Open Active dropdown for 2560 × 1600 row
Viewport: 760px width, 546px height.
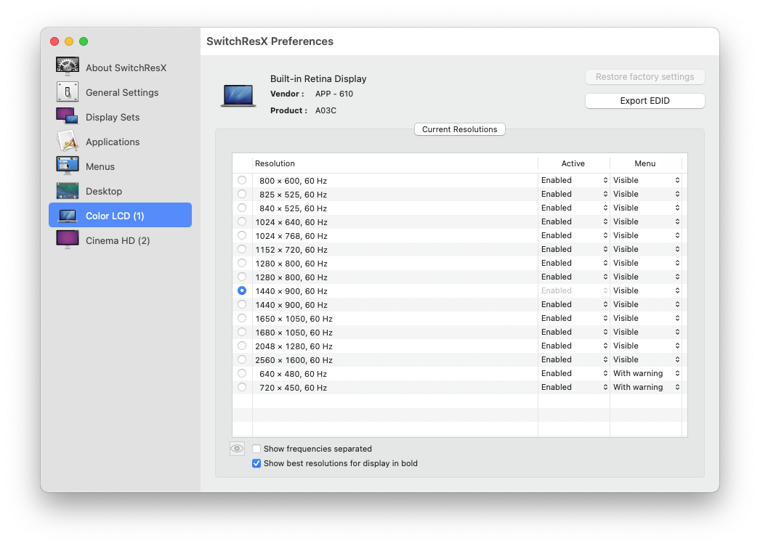coord(574,359)
